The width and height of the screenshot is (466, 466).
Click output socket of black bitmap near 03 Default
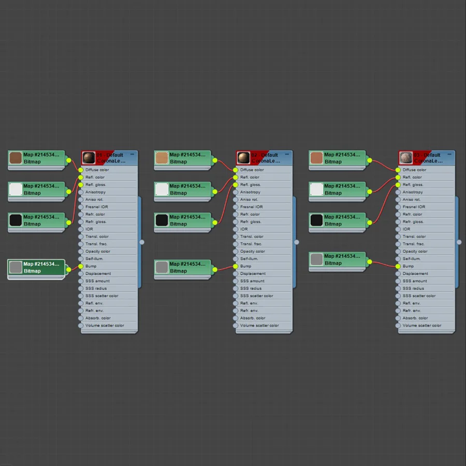(x=369, y=223)
